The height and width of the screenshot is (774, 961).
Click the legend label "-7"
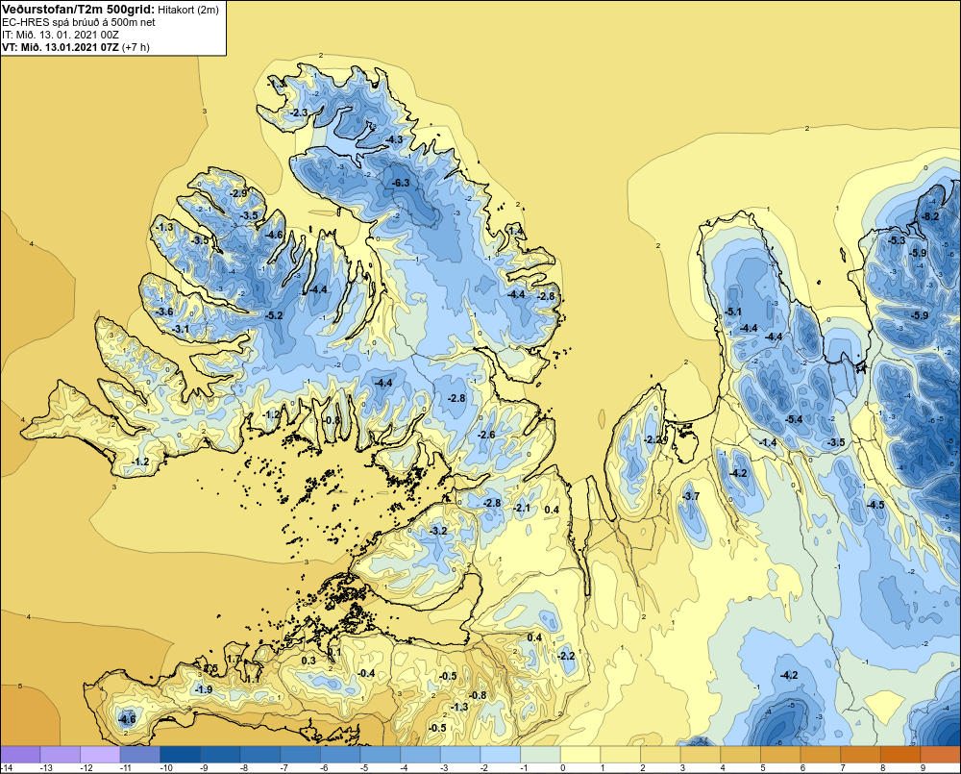point(286,768)
